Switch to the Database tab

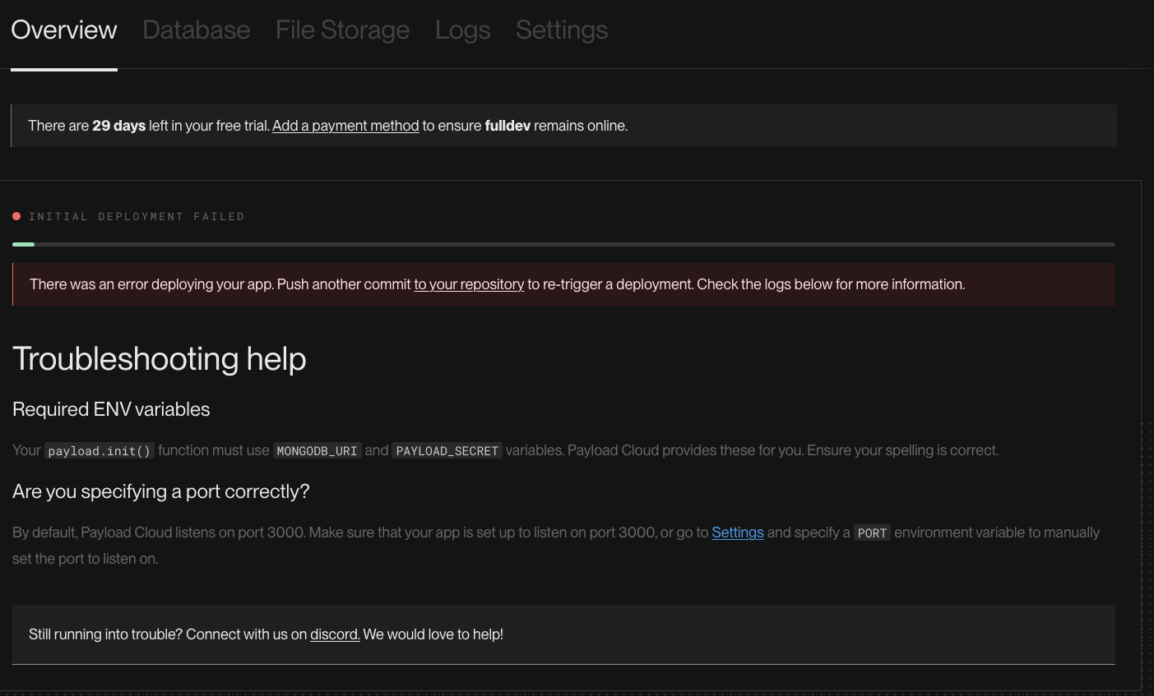196,30
